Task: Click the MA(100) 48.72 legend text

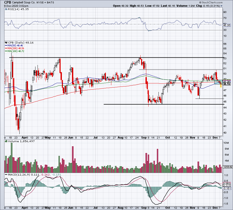Action: [x=16, y=51]
